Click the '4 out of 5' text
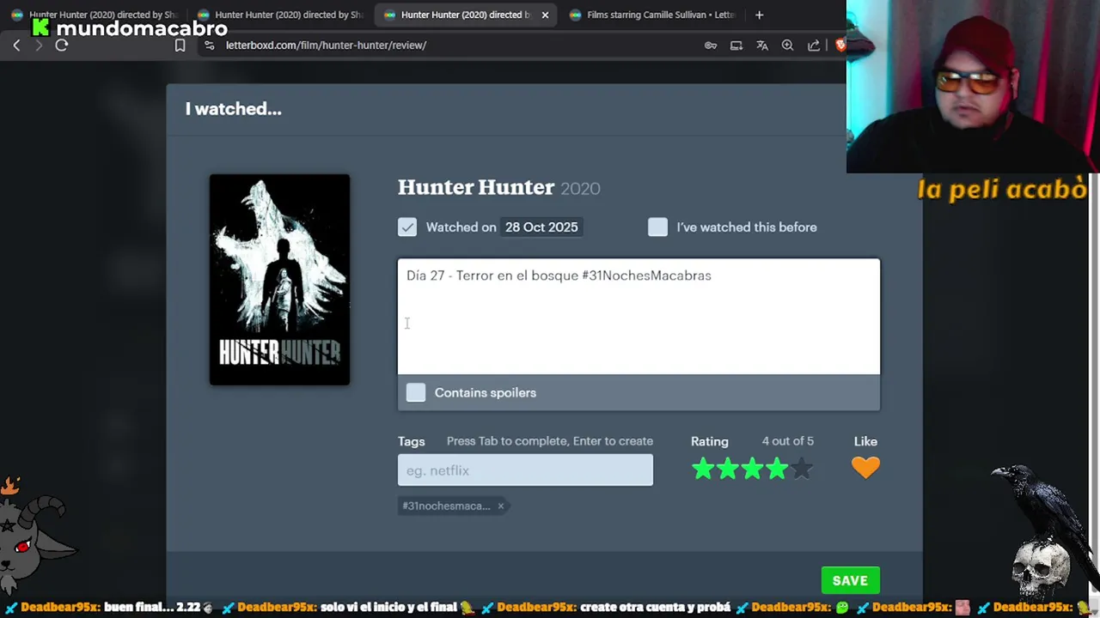Image resolution: width=1100 pixels, height=618 pixels. click(x=787, y=441)
